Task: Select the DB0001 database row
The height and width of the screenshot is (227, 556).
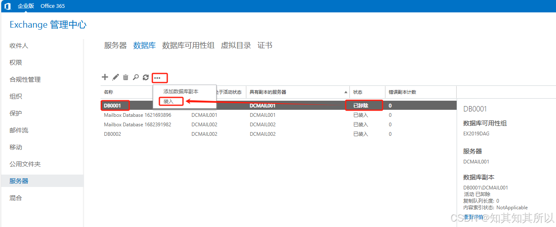Action: coord(278,106)
